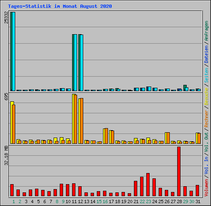Click the orange bar for day 12

pos(82,121)
